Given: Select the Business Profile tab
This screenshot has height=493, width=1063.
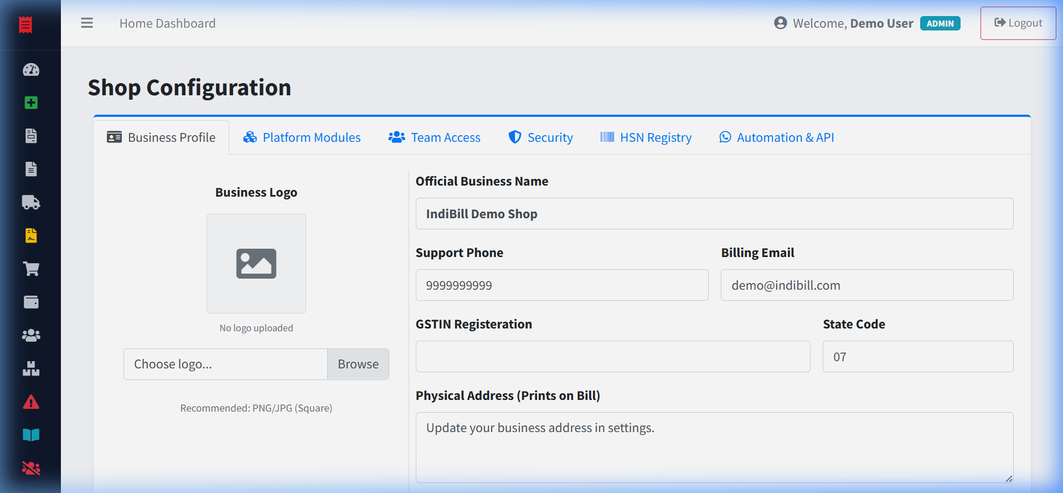Looking at the screenshot, I should click(161, 137).
